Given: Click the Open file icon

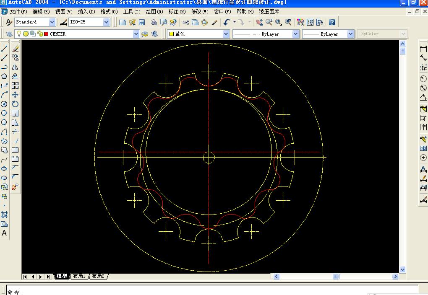Looking at the screenshot, I should pos(132,22).
